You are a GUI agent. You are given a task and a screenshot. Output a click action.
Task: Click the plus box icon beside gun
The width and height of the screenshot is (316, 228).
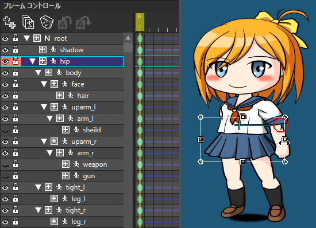[65, 176]
